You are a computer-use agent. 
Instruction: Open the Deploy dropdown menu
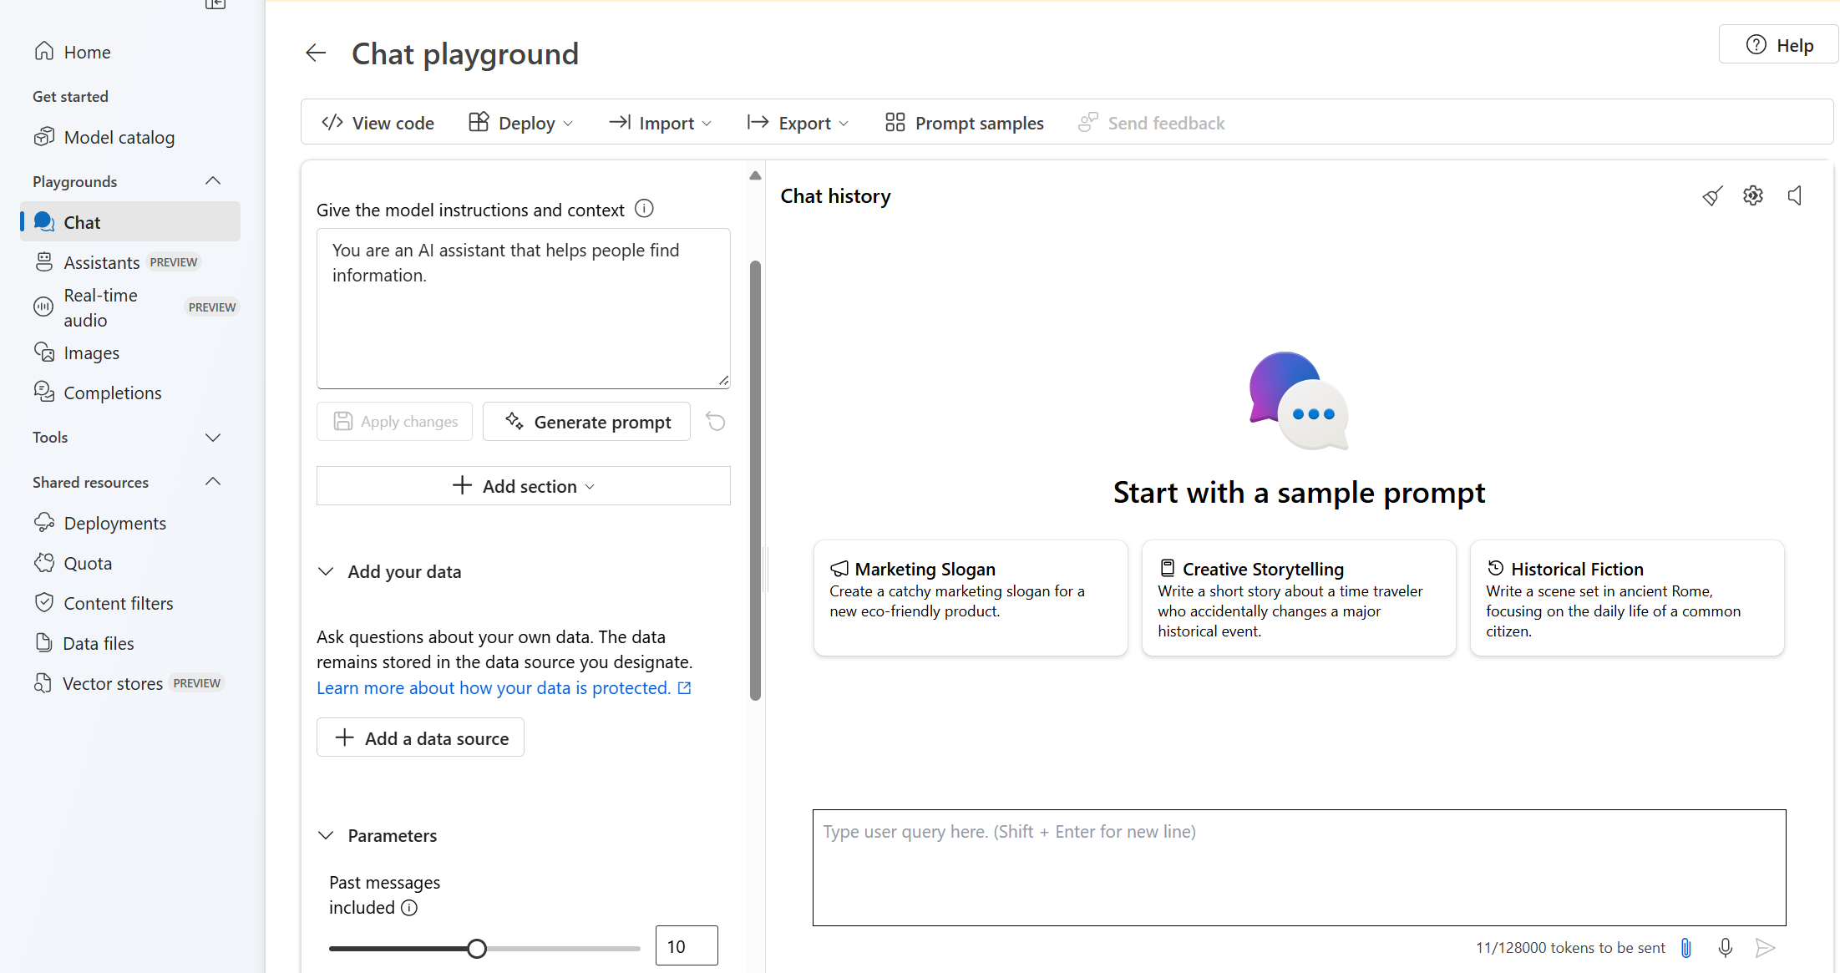point(521,123)
